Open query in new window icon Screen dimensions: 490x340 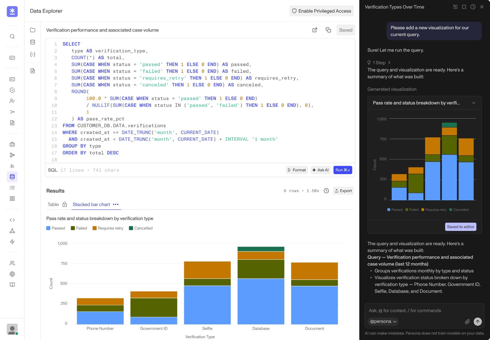(x=315, y=30)
